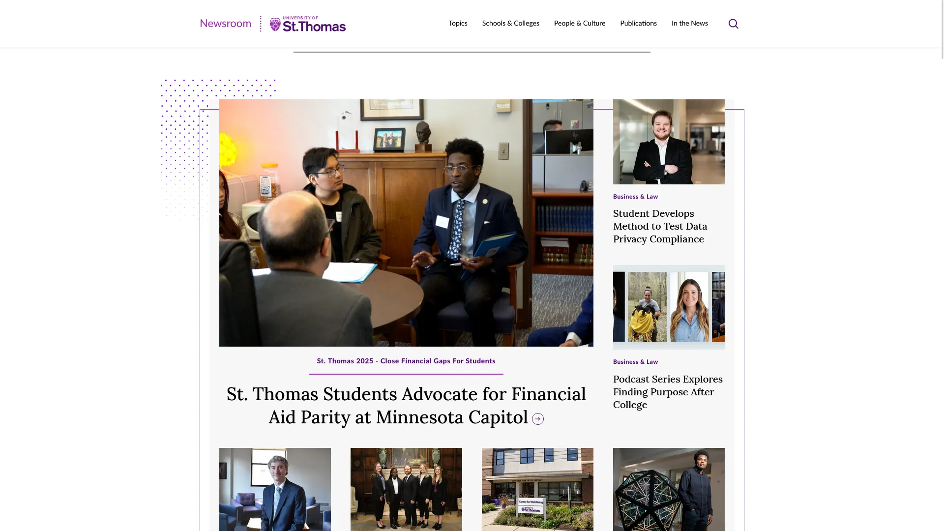The image size is (944, 531).
Task: Select In the News menu item
Action: coord(690,24)
